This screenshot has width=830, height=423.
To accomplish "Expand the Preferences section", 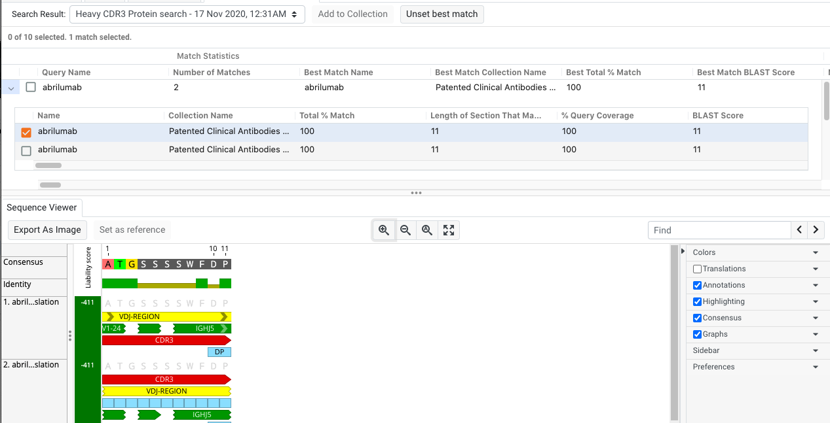I will [x=757, y=366].
